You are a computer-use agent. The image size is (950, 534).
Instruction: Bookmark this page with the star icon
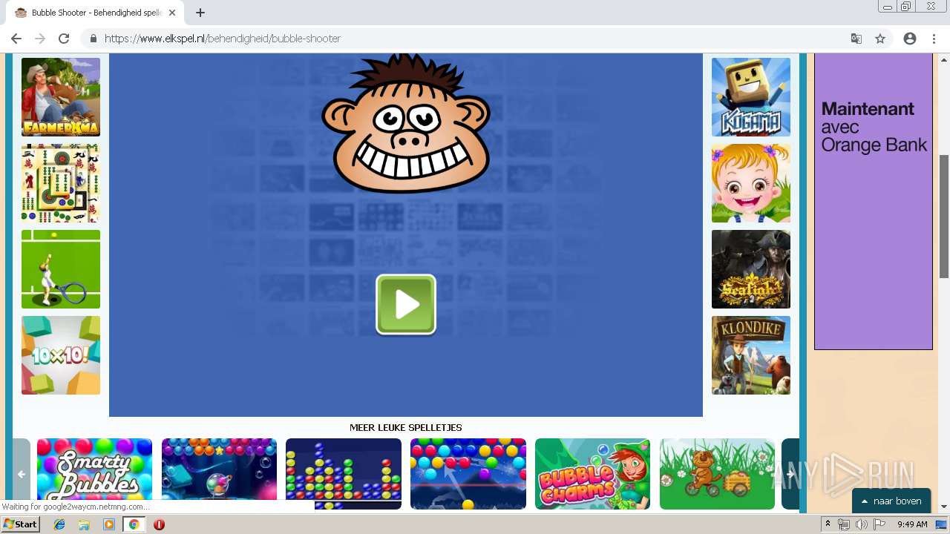tap(880, 39)
